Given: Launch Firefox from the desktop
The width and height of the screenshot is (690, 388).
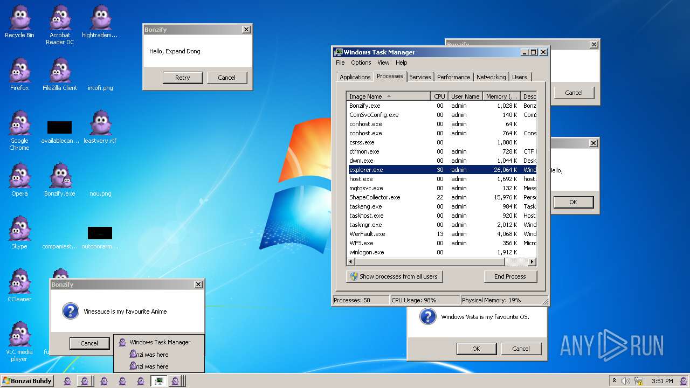Looking at the screenshot, I should (19, 74).
